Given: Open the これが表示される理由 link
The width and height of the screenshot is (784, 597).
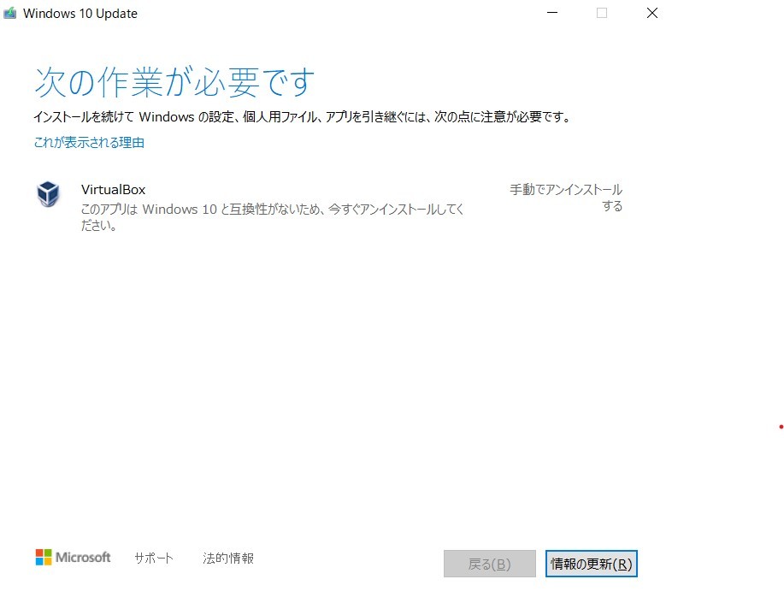Looking at the screenshot, I should 89,143.
